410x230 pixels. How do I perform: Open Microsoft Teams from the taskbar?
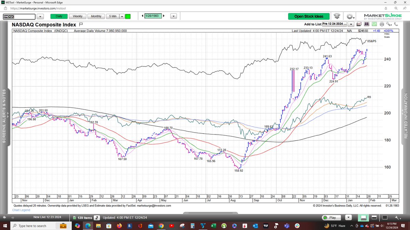click(286, 226)
